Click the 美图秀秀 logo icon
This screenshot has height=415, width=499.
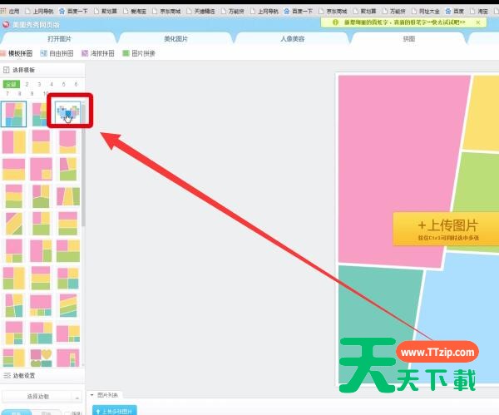click(6, 24)
